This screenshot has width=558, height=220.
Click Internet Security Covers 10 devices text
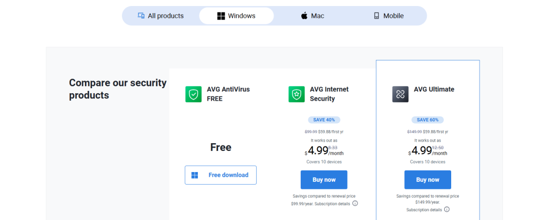324,162
